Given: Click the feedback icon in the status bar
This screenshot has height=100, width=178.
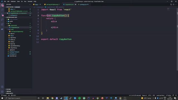Looking at the screenshot, I should [173, 95].
